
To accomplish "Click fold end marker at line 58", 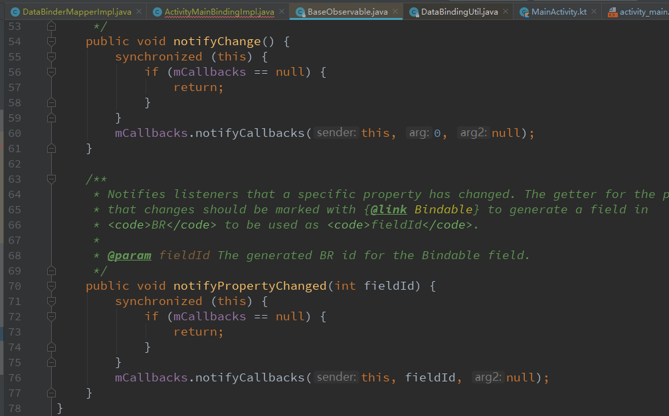I will pos(51,103).
